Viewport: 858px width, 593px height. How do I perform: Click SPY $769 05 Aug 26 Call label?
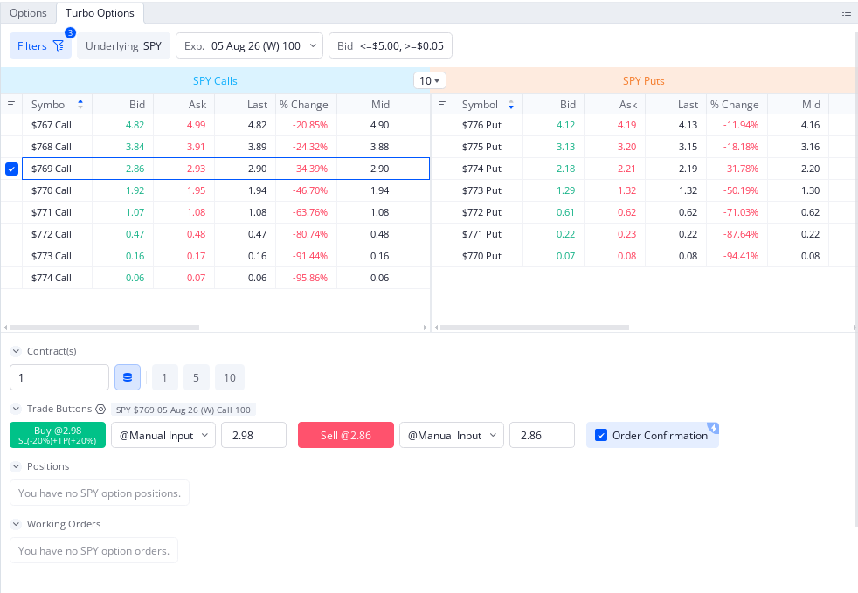(183, 410)
